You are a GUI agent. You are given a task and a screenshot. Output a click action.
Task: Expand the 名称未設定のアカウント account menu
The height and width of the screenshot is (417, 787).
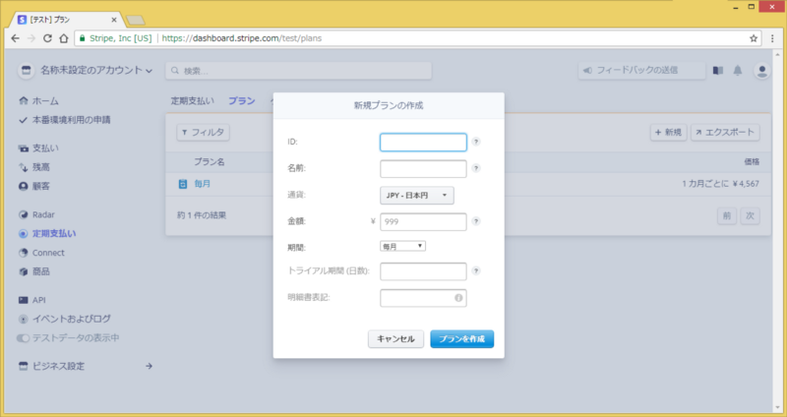coord(87,71)
